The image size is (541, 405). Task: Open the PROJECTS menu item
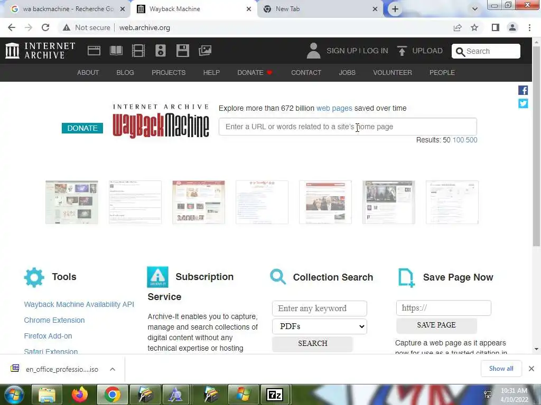coord(169,73)
